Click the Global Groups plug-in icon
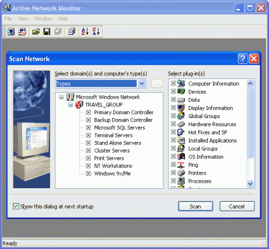The width and height of the screenshot is (269, 249). coord(181,116)
